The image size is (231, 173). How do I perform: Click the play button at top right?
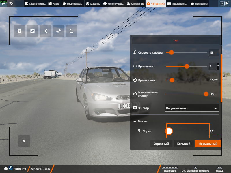(x=227, y=3)
